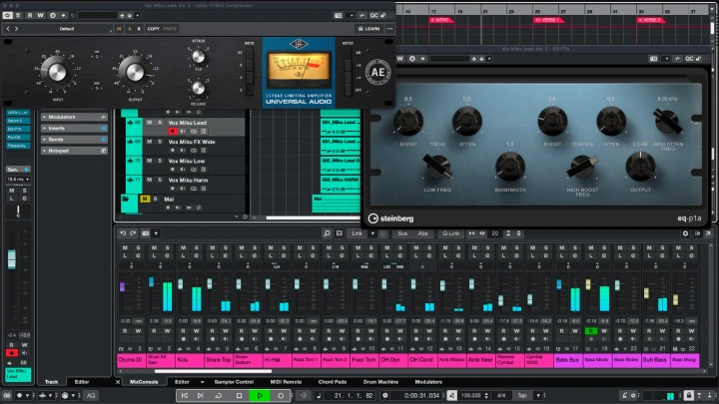Screen dimensions: 719x404
Task: Click the COPY button on 1176AE
Action: tap(153, 28)
